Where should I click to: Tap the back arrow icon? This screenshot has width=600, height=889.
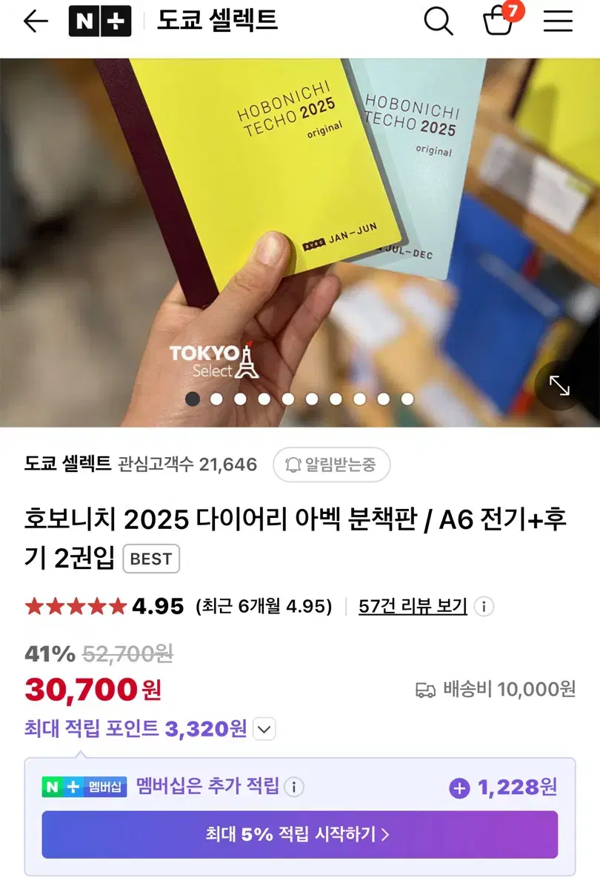coord(36,21)
